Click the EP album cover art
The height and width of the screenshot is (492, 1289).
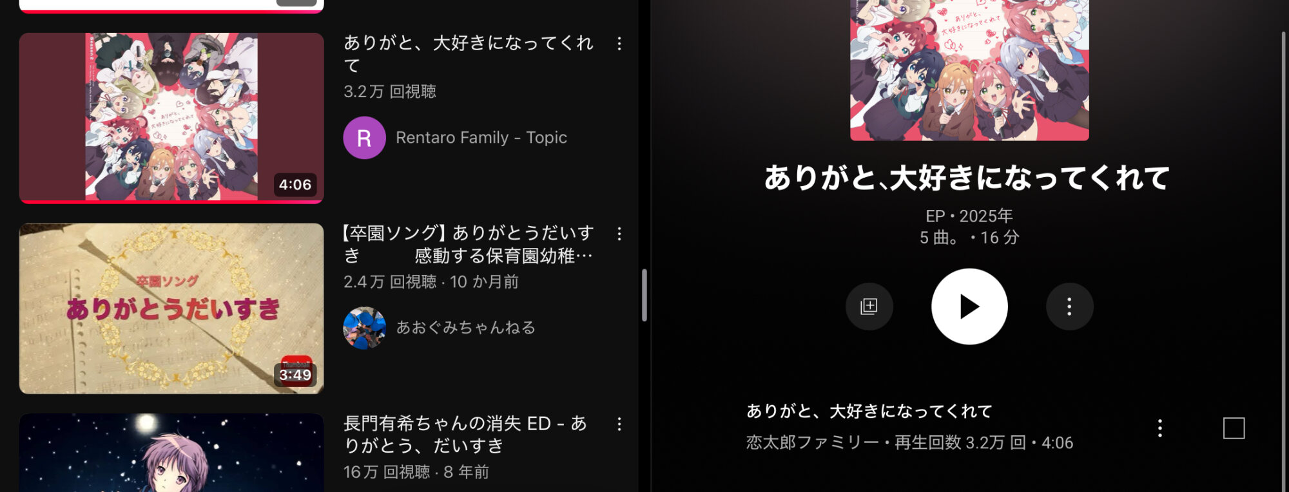[x=969, y=70]
